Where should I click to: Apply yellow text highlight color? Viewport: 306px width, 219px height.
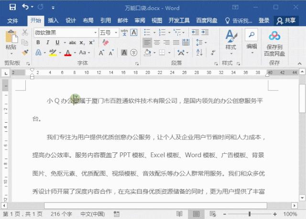53,53
